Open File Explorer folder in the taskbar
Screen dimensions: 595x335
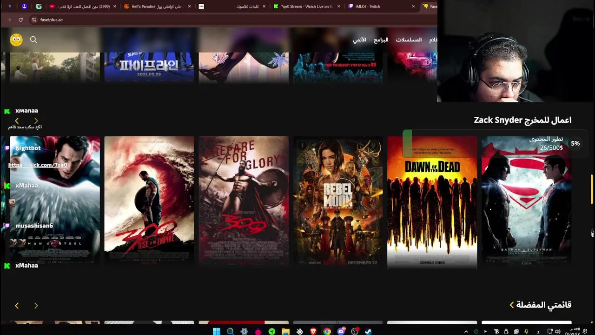click(x=285, y=331)
